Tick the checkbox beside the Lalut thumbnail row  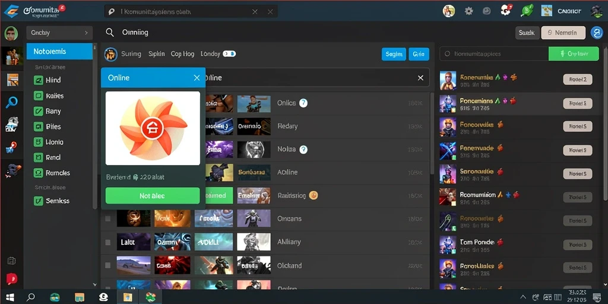[x=108, y=242]
